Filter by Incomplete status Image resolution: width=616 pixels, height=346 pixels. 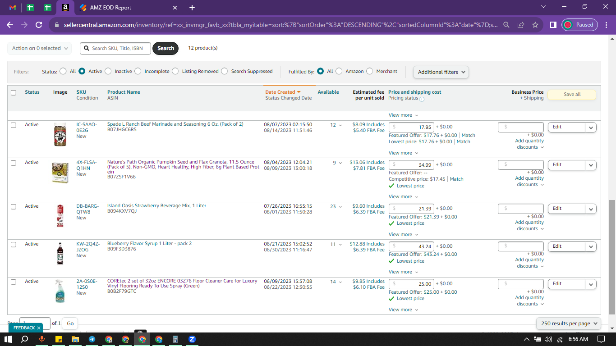138,71
